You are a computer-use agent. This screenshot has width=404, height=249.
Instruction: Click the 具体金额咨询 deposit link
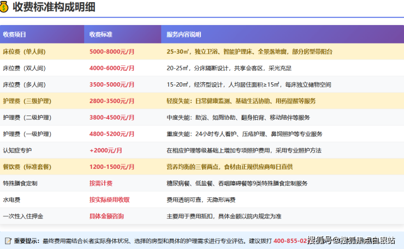[106, 216]
